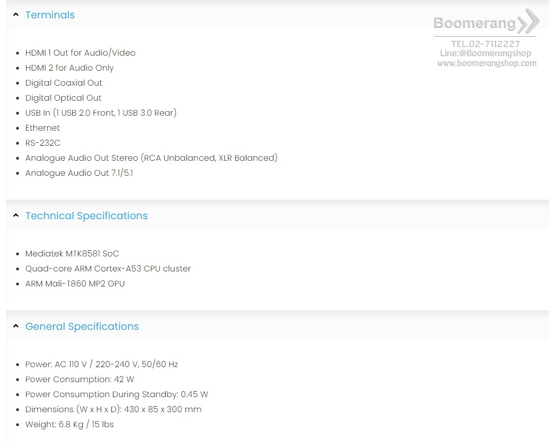This screenshot has height=445, width=549.
Task: Click the www.boomerangshop.com web address
Action: pos(486,63)
